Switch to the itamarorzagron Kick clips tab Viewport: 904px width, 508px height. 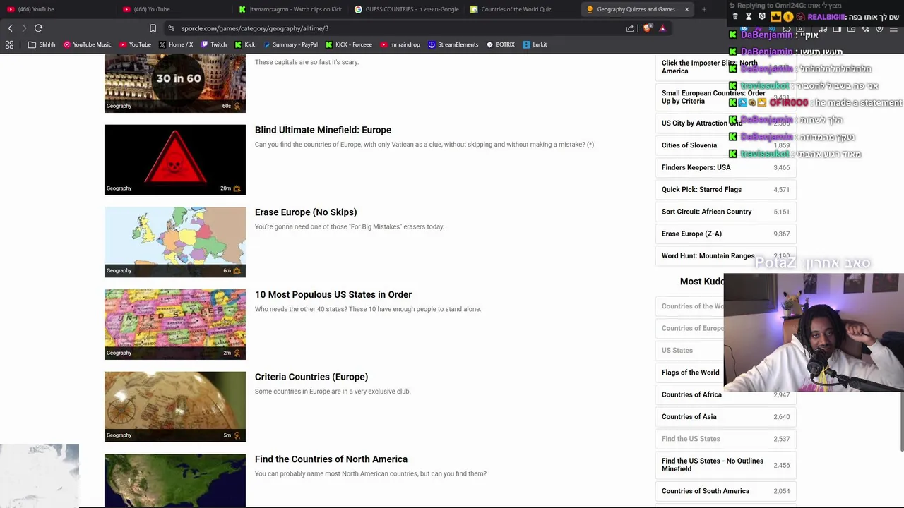tap(290, 9)
